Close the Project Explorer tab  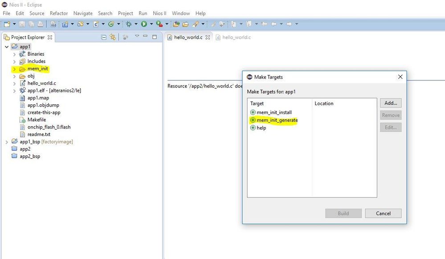[x=50, y=37]
